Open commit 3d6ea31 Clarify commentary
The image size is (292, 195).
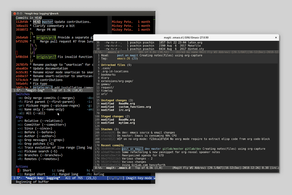[45, 26]
